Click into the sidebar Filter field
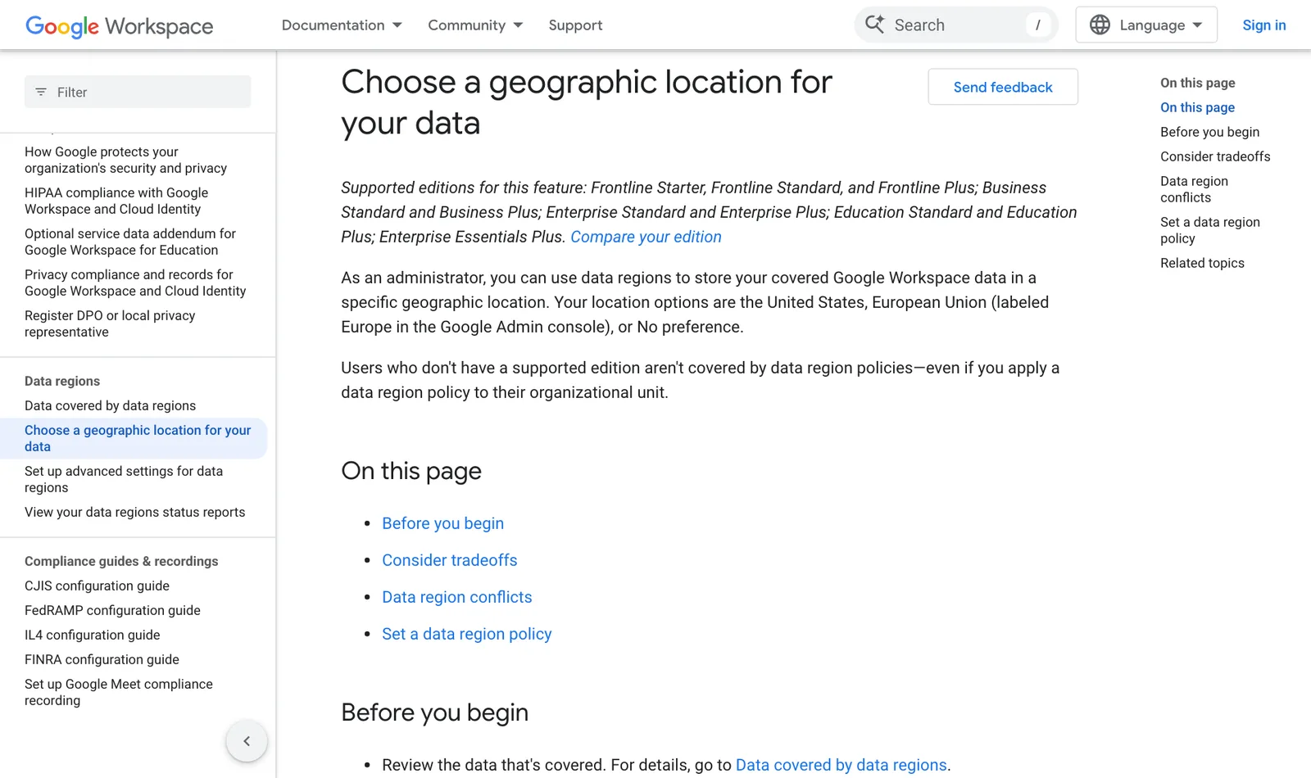 (138, 92)
